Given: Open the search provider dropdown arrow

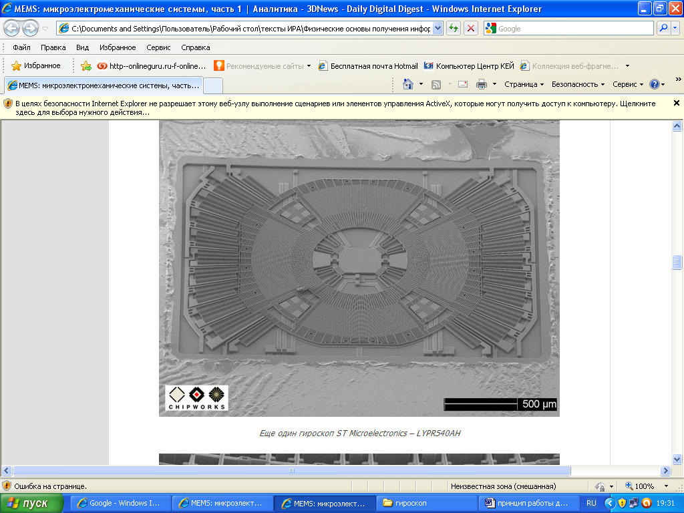Looking at the screenshot, I should [675, 29].
